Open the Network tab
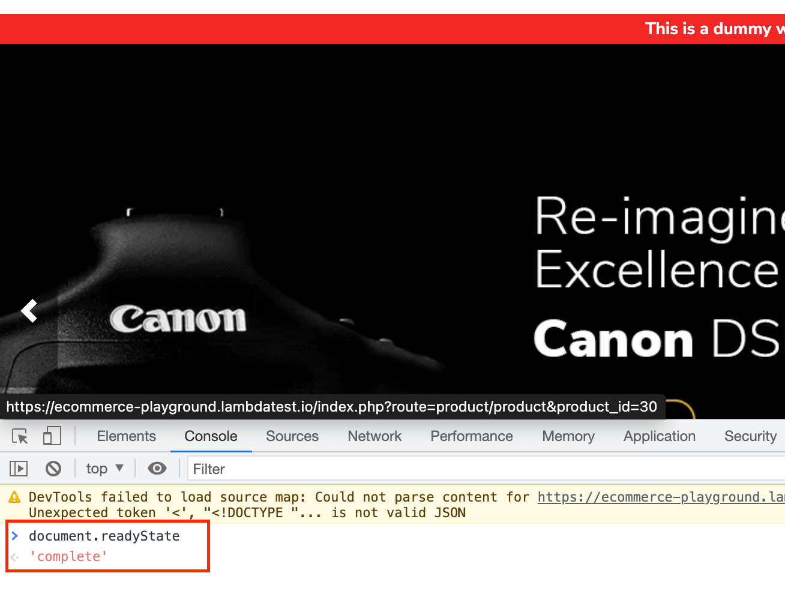The image size is (785, 600). (374, 436)
